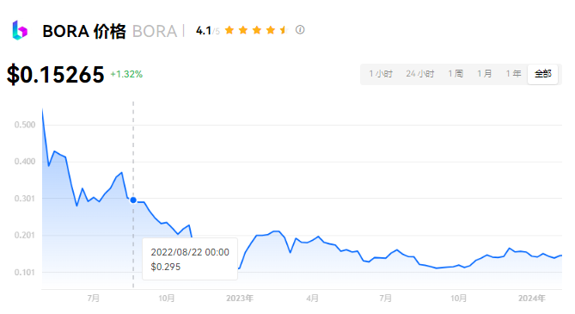Select the 1小时 time range tab

pyautogui.click(x=381, y=74)
